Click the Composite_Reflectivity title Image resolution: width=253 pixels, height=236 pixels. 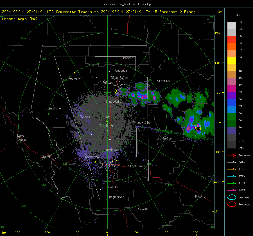tap(126, 4)
